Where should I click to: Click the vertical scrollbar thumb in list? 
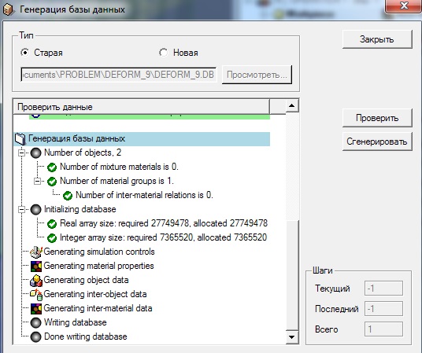point(292,274)
